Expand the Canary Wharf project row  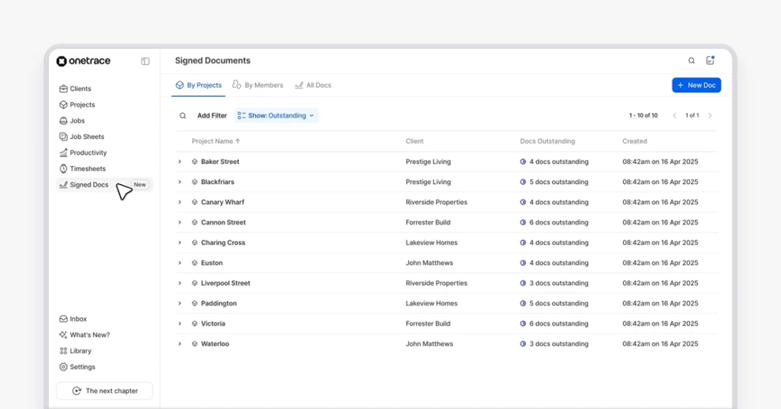click(180, 202)
